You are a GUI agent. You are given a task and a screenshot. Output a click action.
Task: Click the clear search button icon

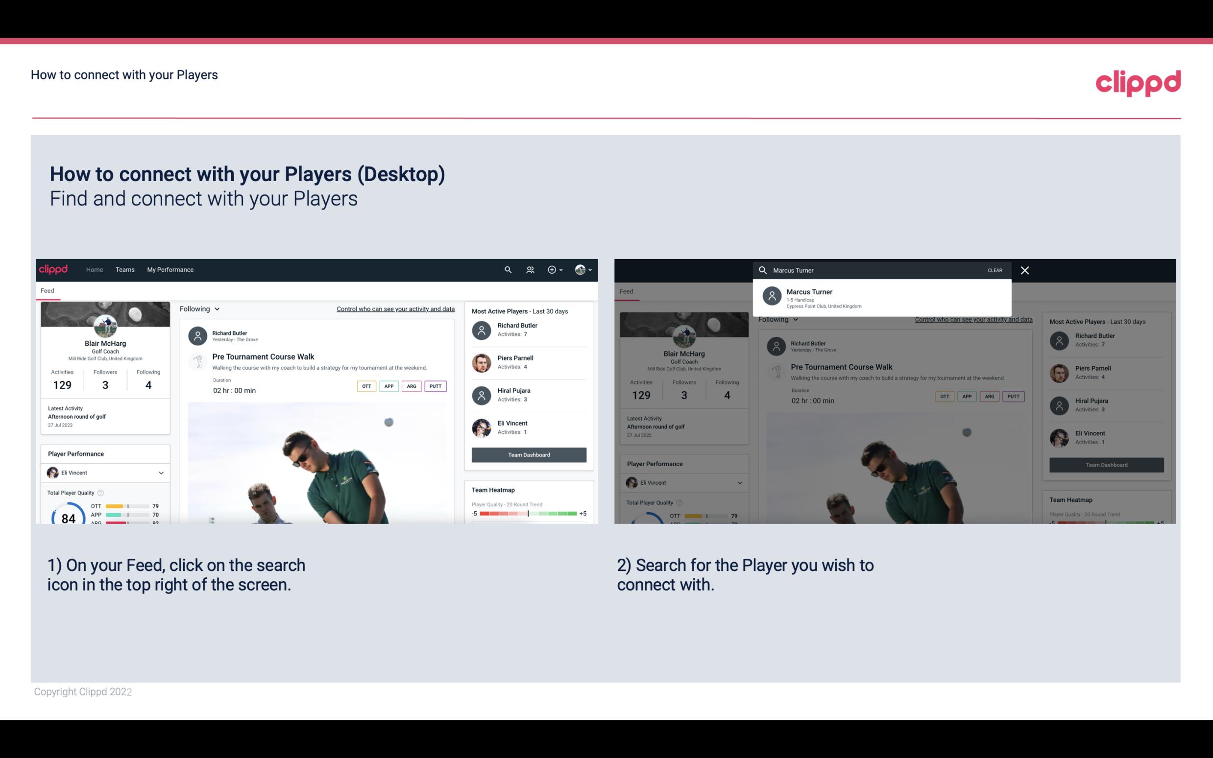995,270
